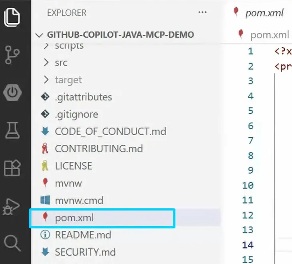This screenshot has height=264, width=292.
Task: Expand the src folder chevron
Action: click(x=46, y=62)
